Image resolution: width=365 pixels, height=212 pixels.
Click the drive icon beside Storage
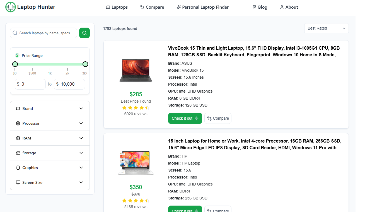(x=18, y=153)
